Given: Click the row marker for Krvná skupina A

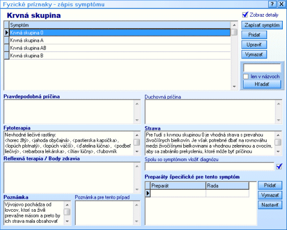Looking at the screenshot, I should click(x=7, y=40).
